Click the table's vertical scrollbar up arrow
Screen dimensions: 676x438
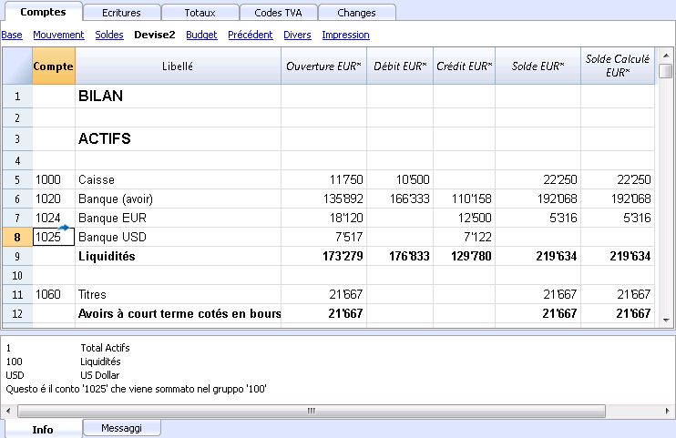666,56
